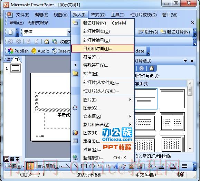Click the home icon in task pane

pyautogui.click(x=152, y=68)
